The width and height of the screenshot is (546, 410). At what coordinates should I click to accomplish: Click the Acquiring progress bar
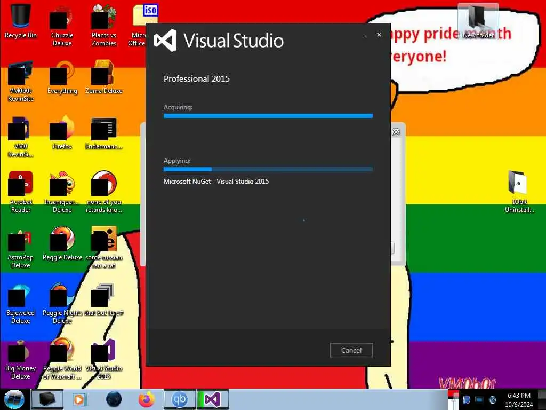[x=268, y=116]
